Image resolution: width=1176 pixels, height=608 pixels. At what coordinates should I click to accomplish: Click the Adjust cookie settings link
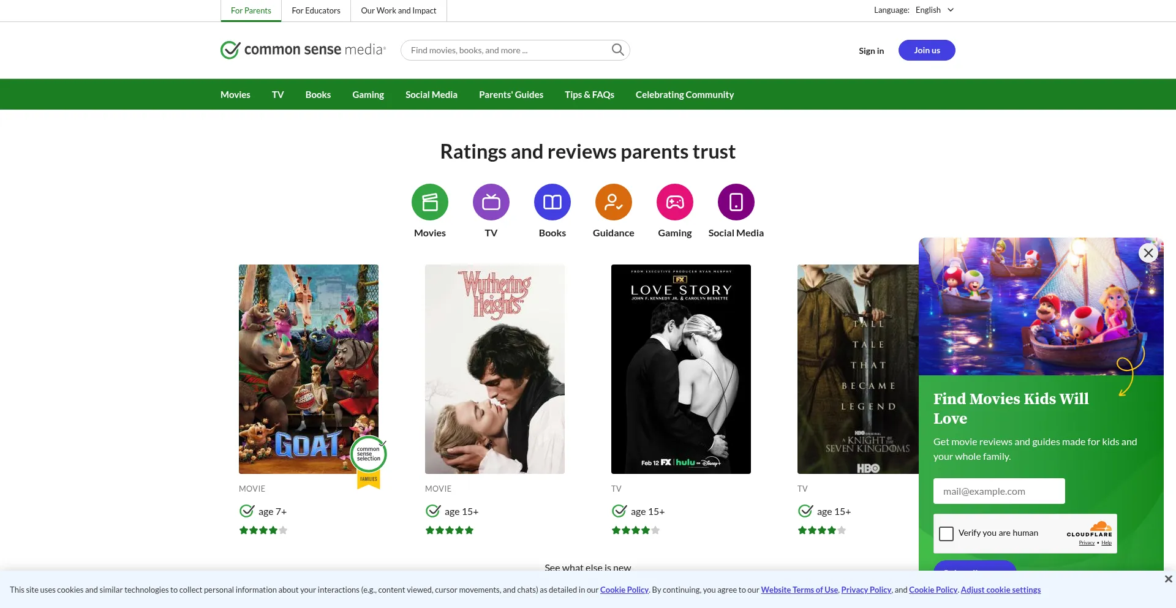point(1001,590)
